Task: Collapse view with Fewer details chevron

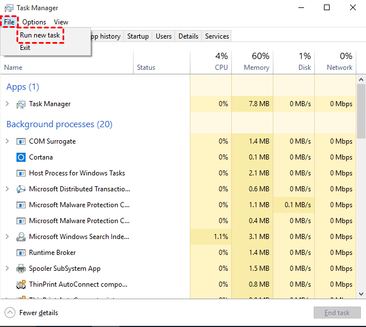Action: [10, 312]
